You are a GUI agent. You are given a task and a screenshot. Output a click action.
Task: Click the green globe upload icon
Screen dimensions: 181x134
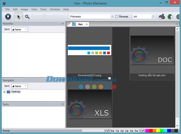170,17
